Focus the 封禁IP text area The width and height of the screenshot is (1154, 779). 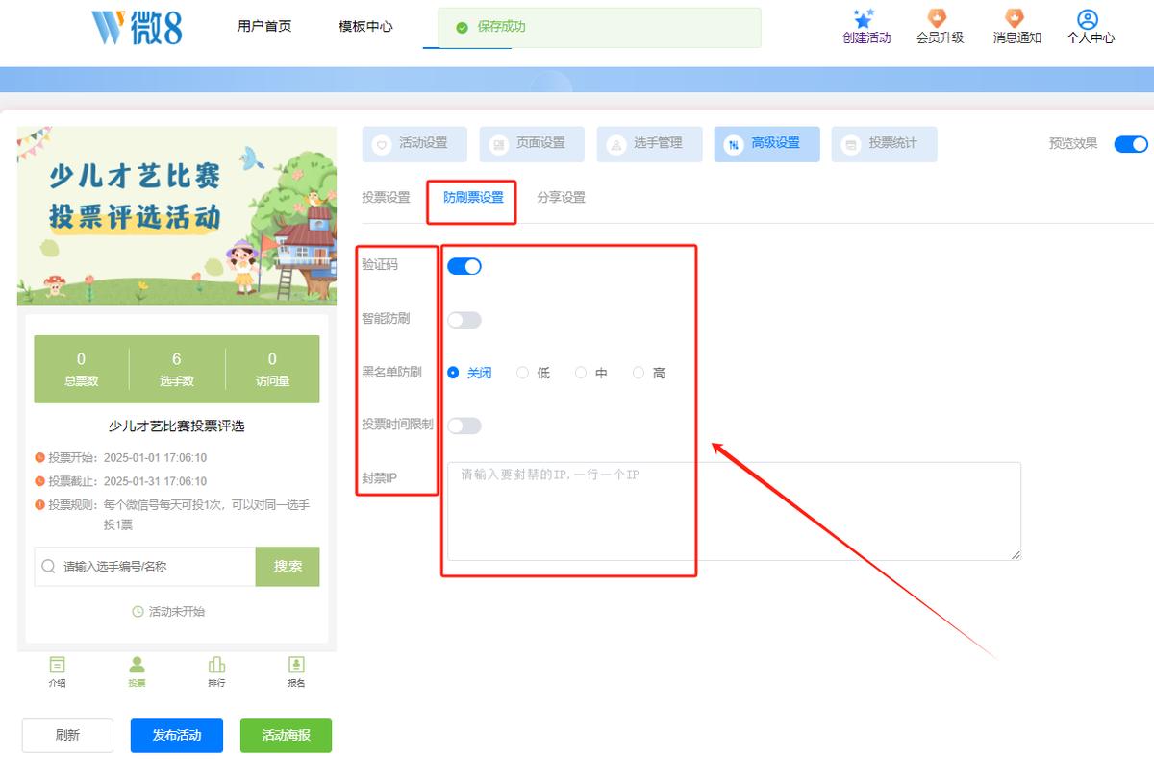point(734,511)
